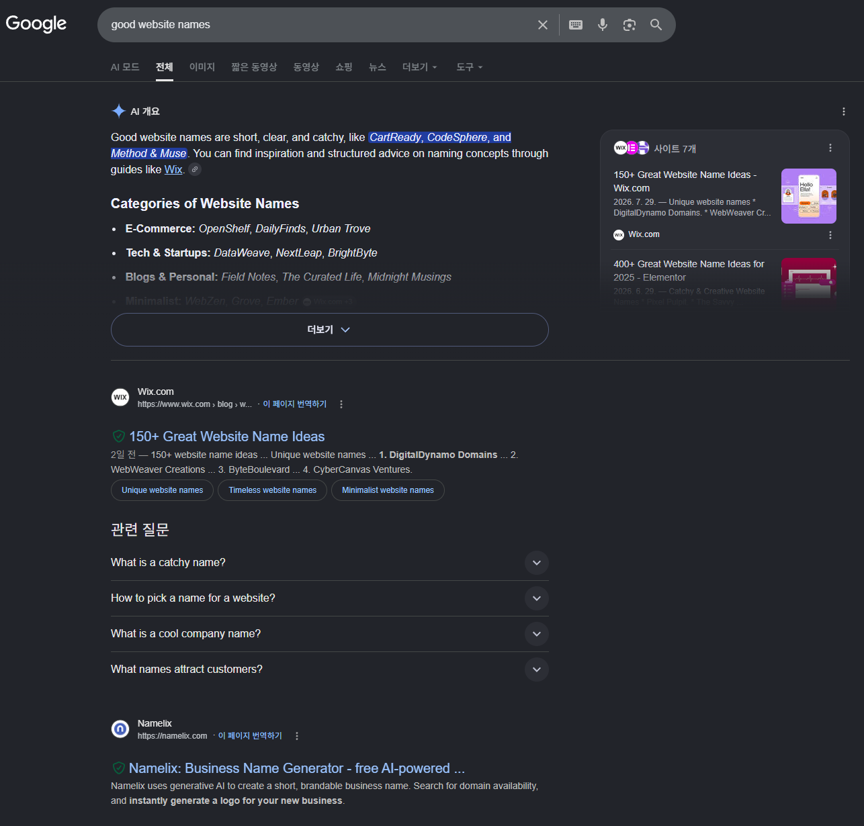Click the Namelix favicon in the search result

coord(120,729)
